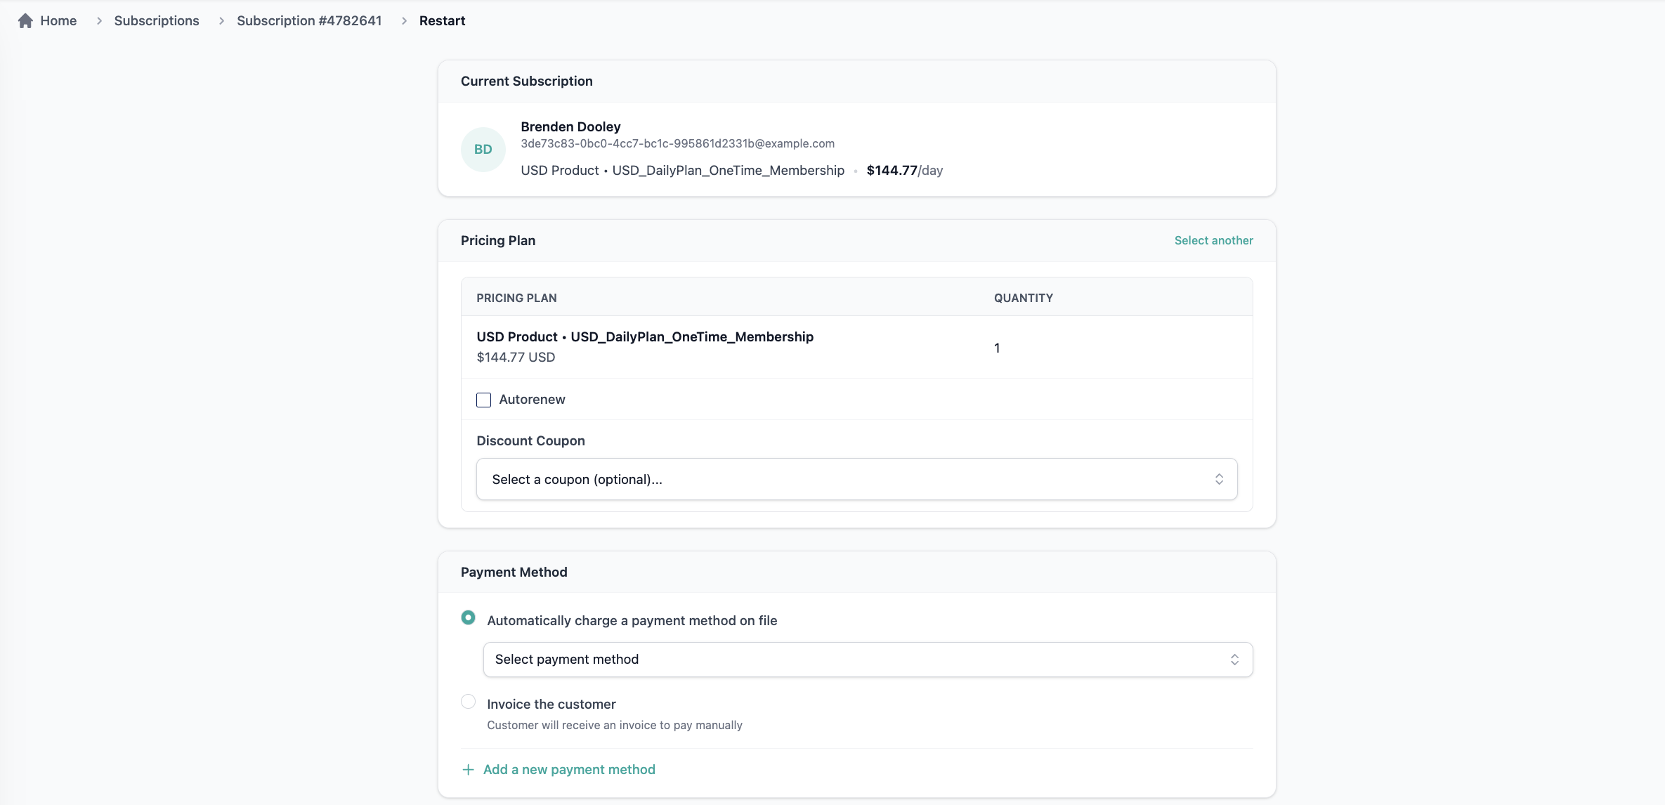Click the Restart breadcrumb item
Screen dimensions: 1665x805
[442, 21]
